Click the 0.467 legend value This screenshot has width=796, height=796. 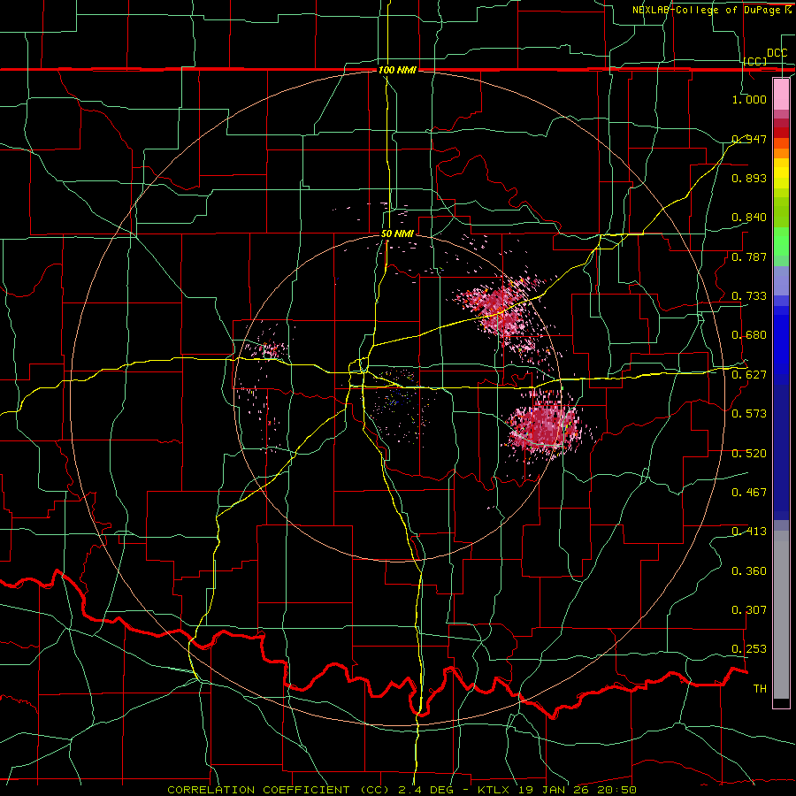[749, 493]
